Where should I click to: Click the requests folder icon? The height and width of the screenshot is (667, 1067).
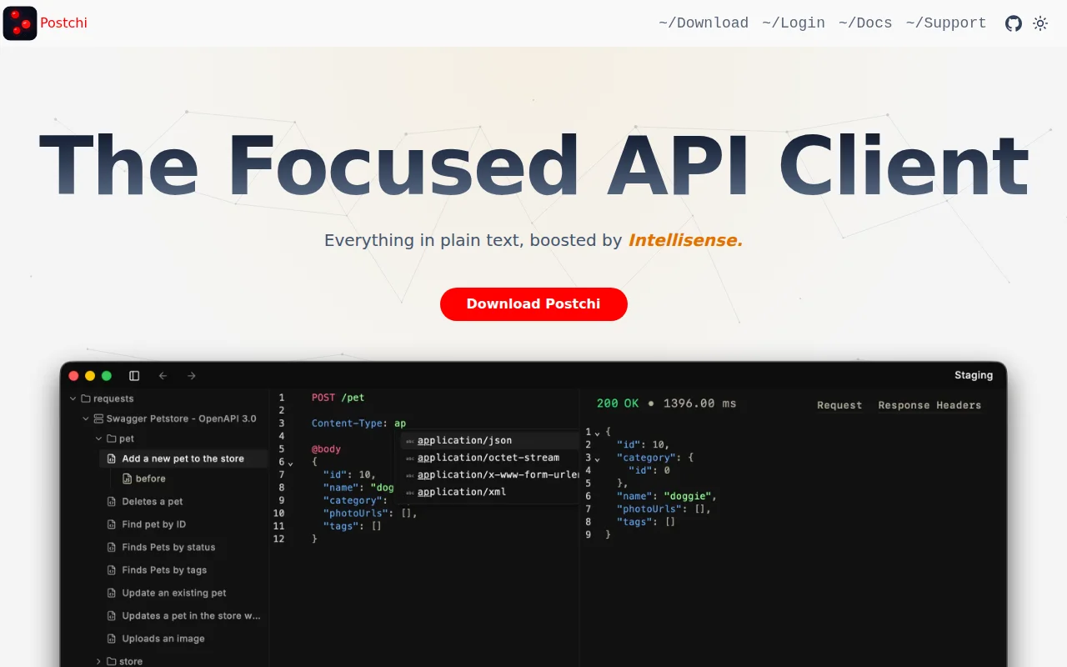click(86, 399)
